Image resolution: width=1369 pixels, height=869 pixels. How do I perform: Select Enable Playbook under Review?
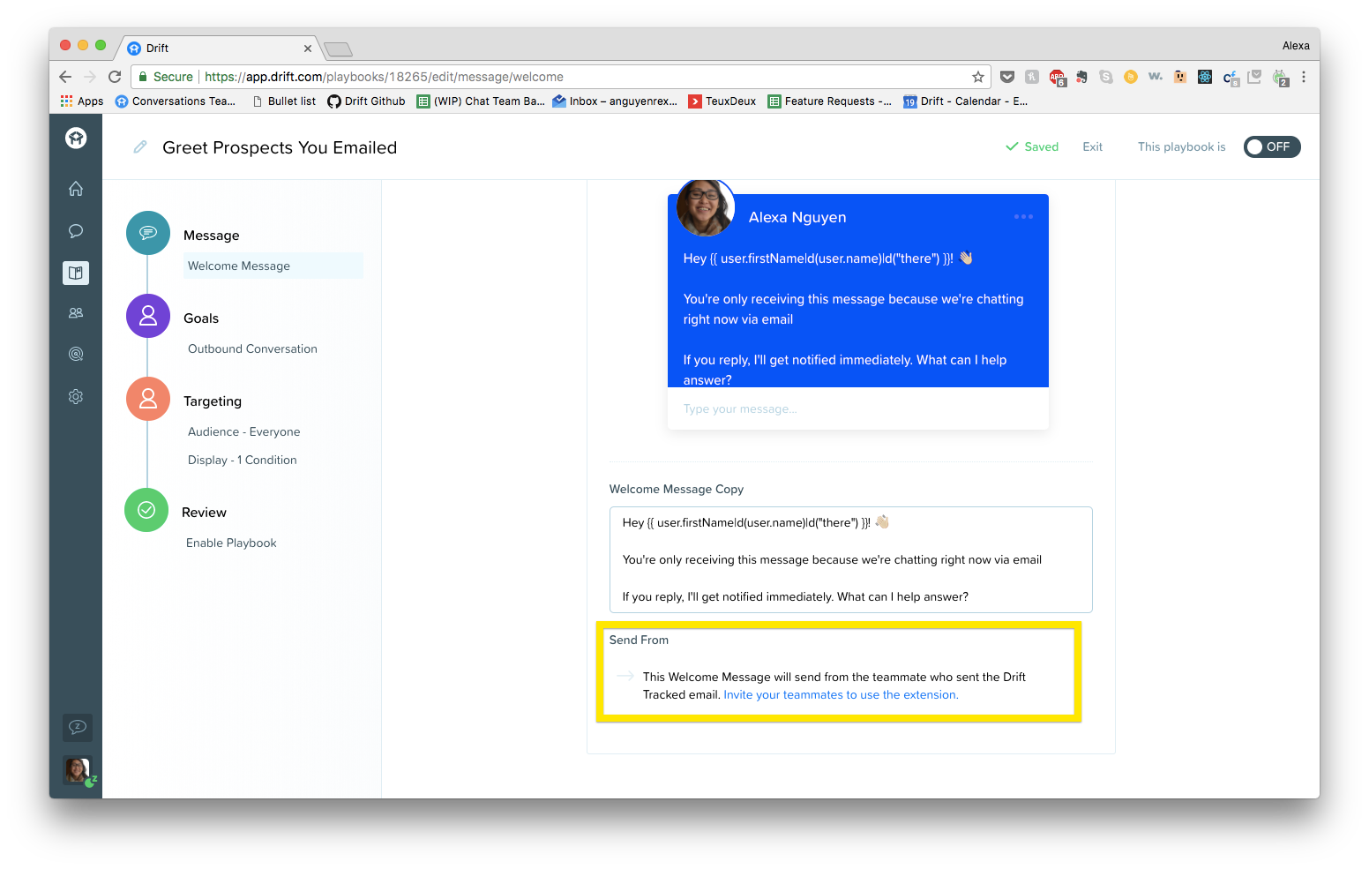[x=231, y=543]
